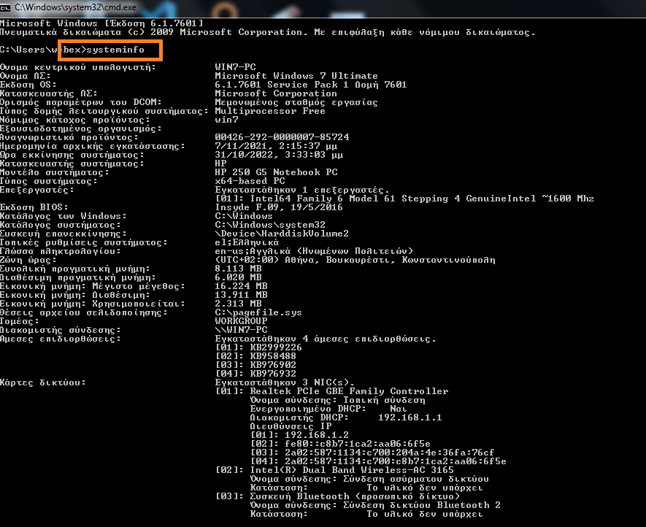This screenshot has height=527, width=646.
Task: Click the KB976932 hotfix entry
Action: click(272, 374)
